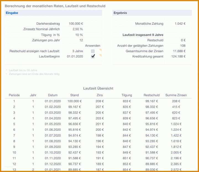Click the orange comment marker beside 3 Jahre checkbox
The image size is (199, 172).
pos(101,50)
